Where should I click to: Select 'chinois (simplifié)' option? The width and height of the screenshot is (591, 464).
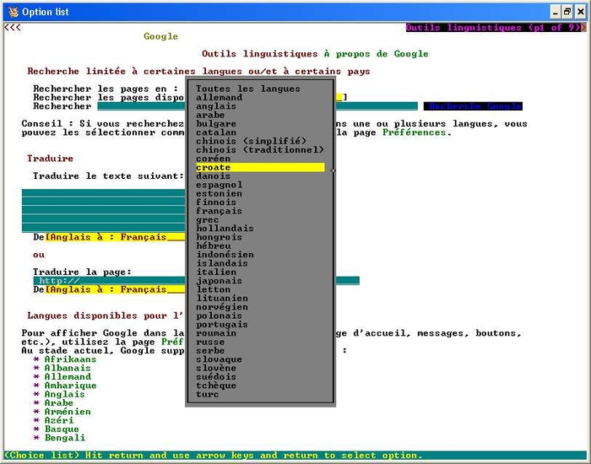click(251, 141)
